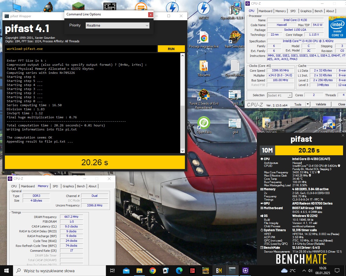Click the workload-pifast.exe command field
Viewport: 346px width, 276px height.
click(x=81, y=49)
